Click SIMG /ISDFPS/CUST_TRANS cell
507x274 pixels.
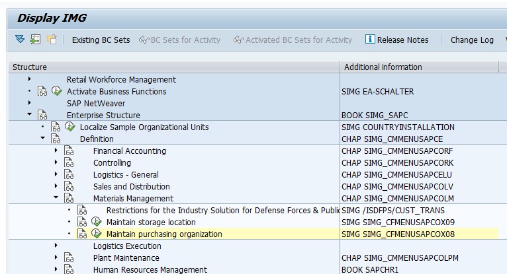pyautogui.click(x=393, y=211)
